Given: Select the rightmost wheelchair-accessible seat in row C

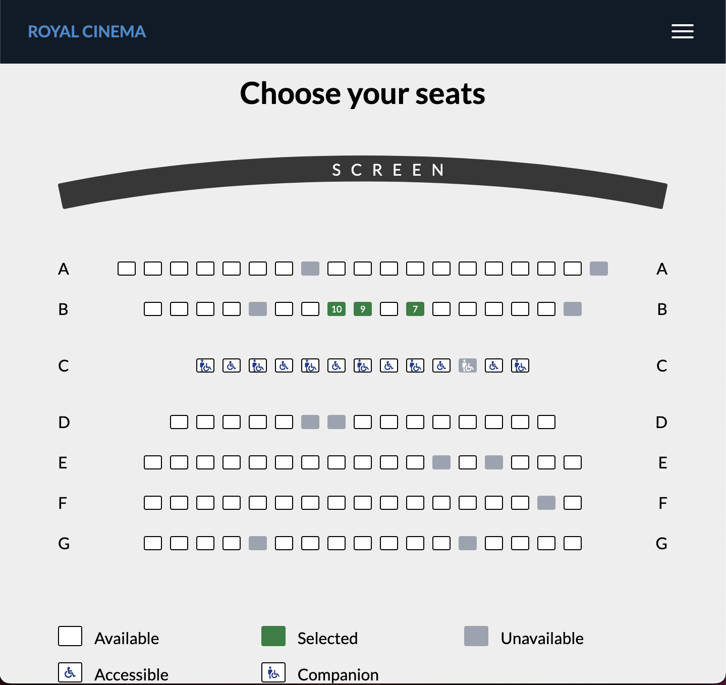Looking at the screenshot, I should pyautogui.click(x=494, y=365).
